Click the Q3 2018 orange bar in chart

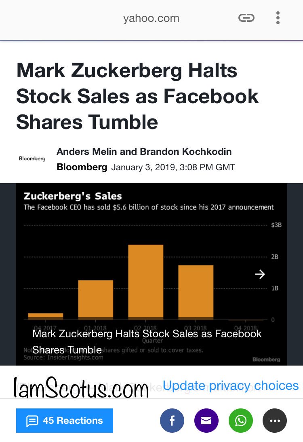[196, 291]
